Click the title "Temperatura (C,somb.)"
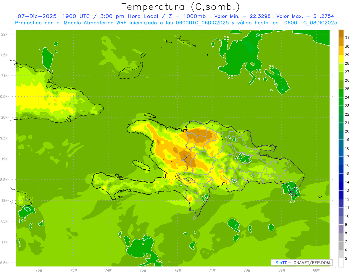This screenshot has width=355, height=274. click(x=181, y=7)
